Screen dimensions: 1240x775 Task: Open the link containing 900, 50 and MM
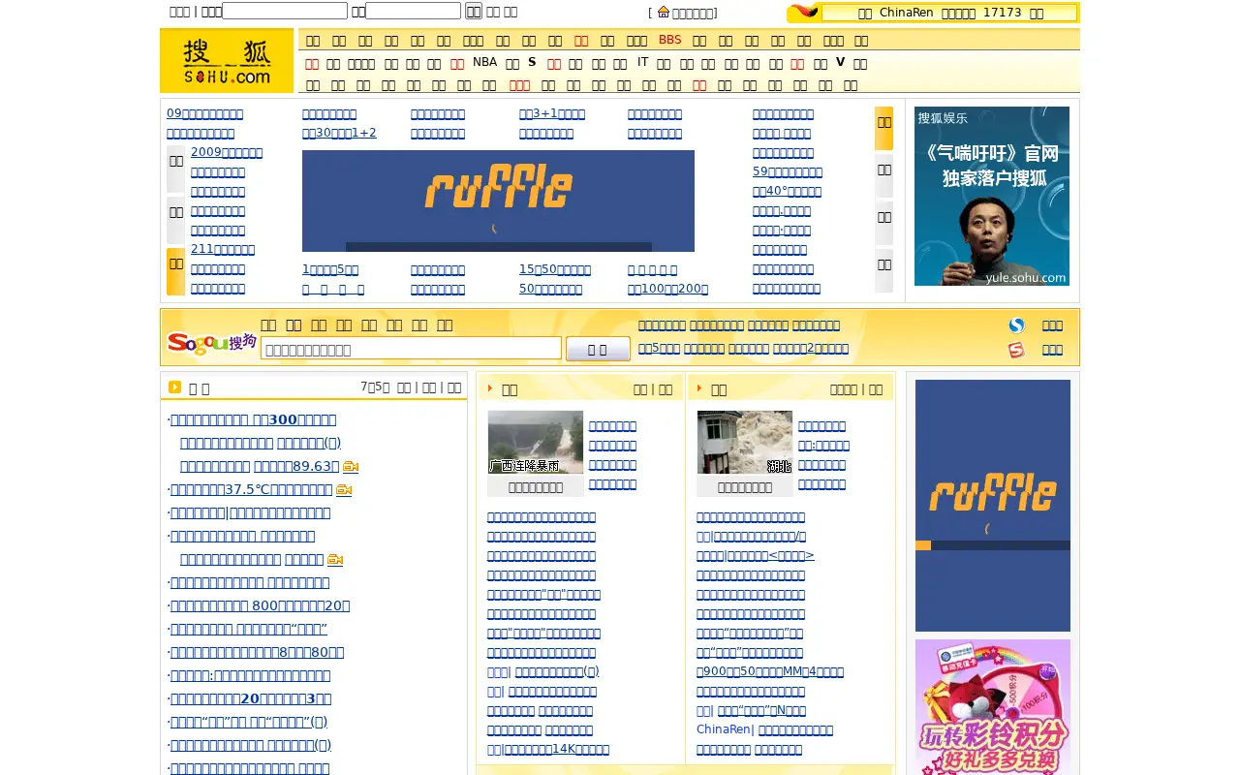coord(770,672)
